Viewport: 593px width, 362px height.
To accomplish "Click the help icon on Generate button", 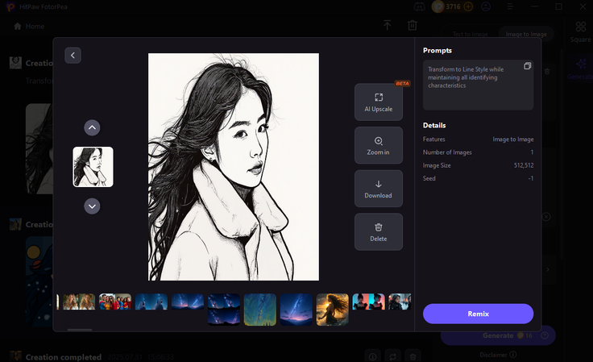I will tap(545, 335).
